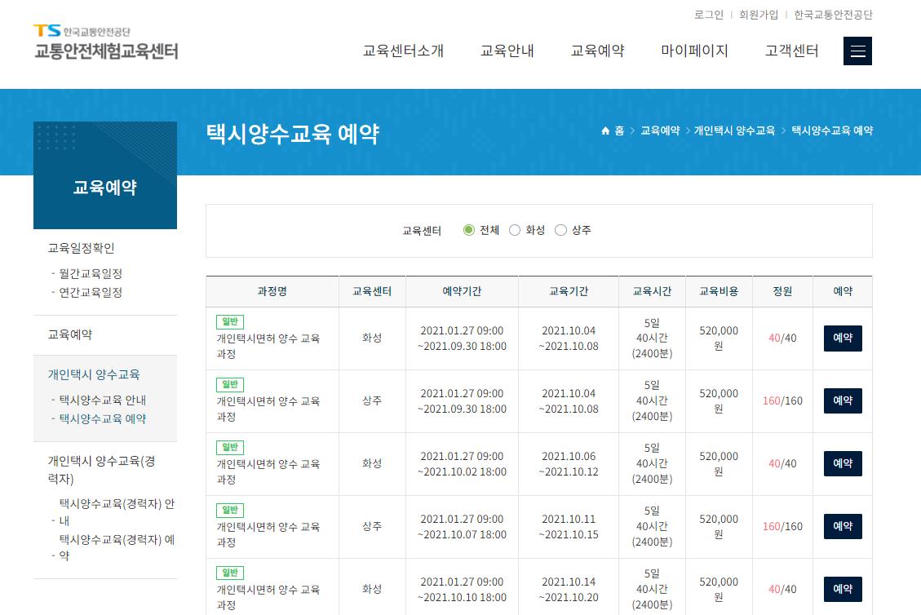The image size is (921, 615).
Task: Reserve 상주 course starting 2021.10.11
Action: point(843,526)
